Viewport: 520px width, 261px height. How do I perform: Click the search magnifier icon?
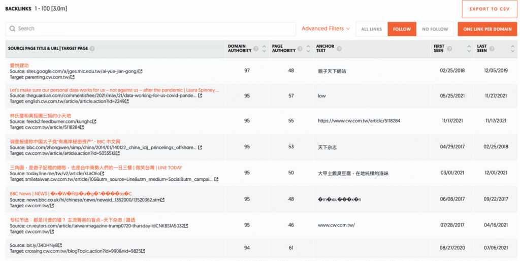tap(12, 29)
